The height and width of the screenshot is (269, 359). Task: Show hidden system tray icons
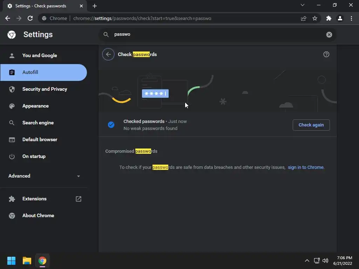(307, 261)
